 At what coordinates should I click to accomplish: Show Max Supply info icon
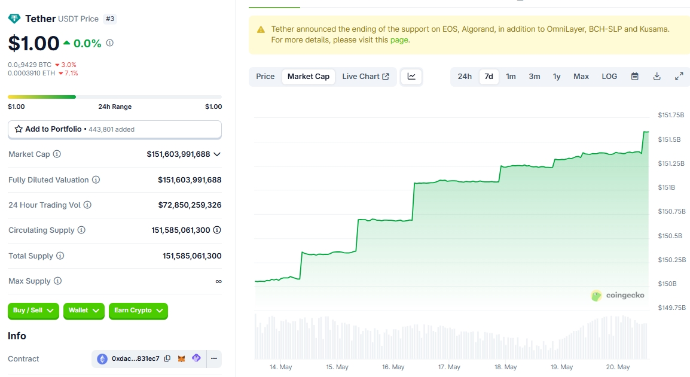(57, 281)
